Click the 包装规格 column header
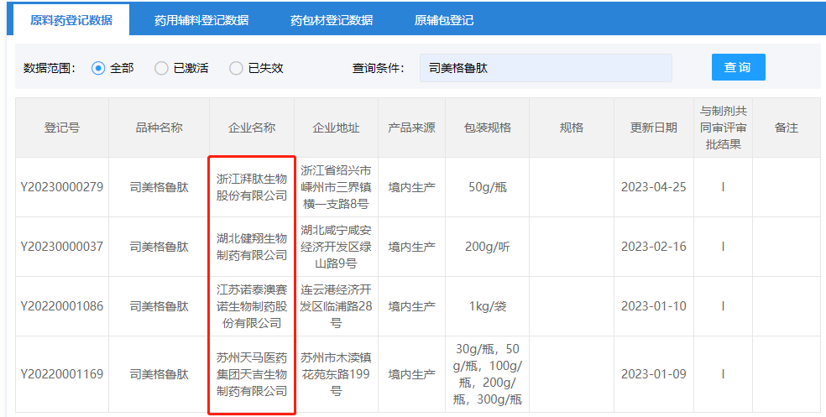Viewport: 826px width, 417px height. coord(487,128)
